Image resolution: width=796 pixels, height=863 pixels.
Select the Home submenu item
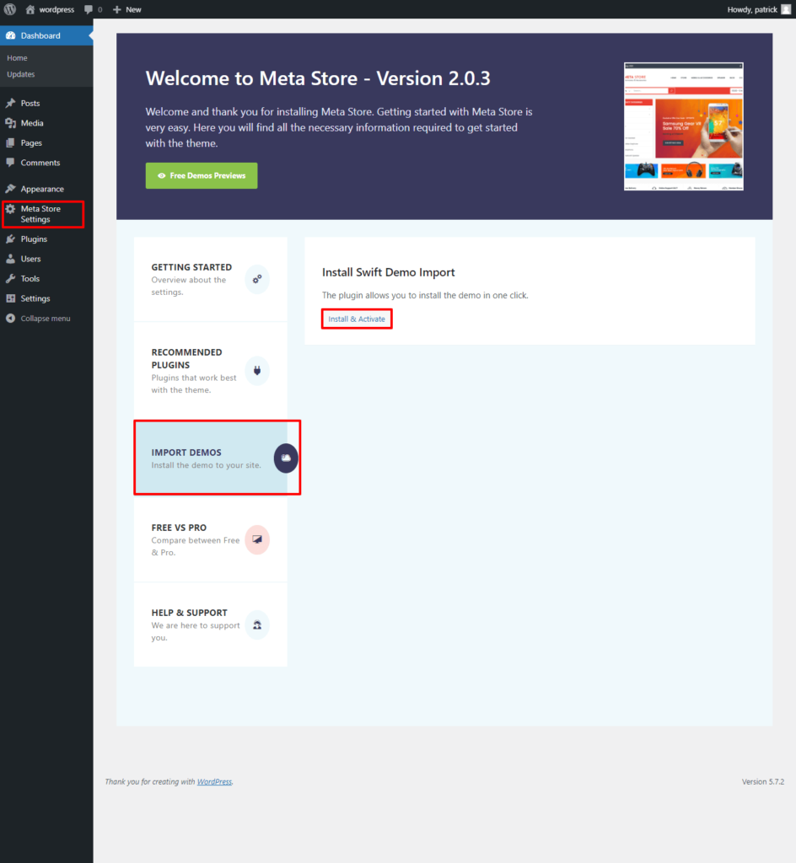click(x=17, y=58)
